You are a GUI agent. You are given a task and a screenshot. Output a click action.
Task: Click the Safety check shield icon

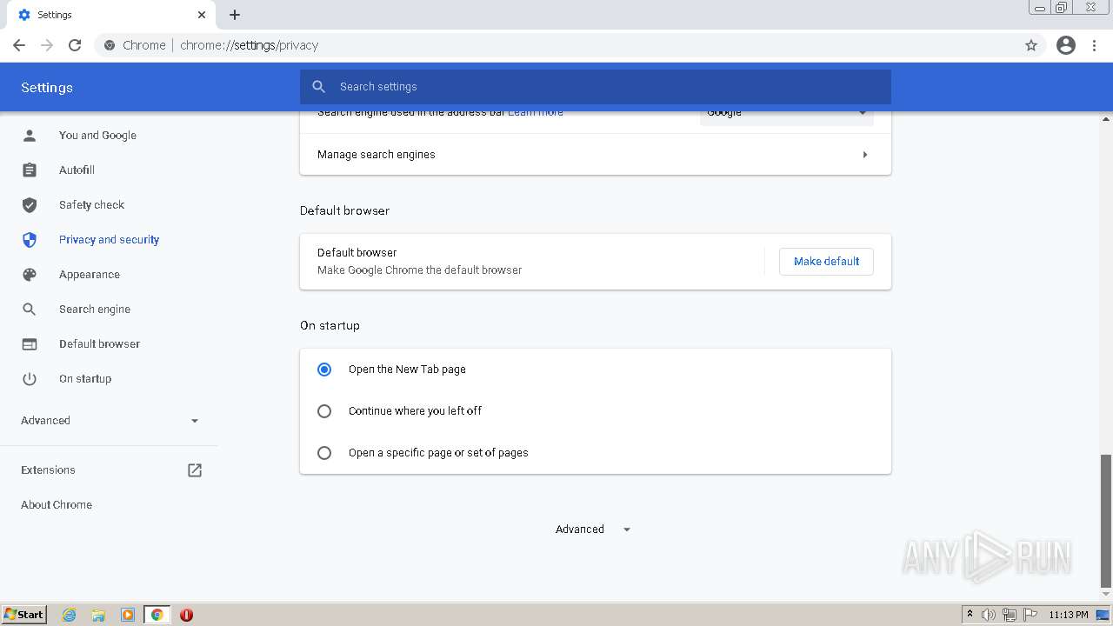tap(30, 205)
